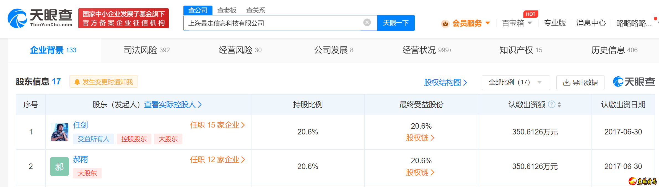659x187 pixels.
Task: Click 任职 12 家企业 link
Action: (217, 160)
